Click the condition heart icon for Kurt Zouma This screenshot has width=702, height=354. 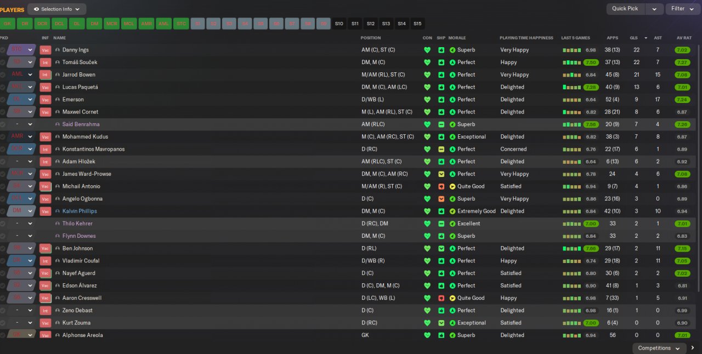[x=427, y=323]
